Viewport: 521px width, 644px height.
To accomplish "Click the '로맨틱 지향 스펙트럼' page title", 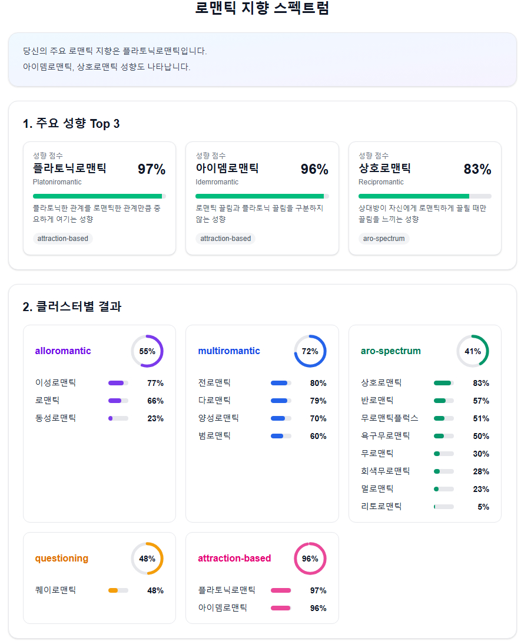I will pos(262,8).
